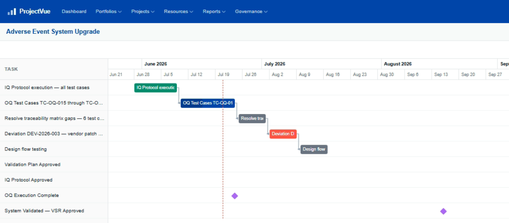Expand the Projects dropdown menu
Screen dimensions: 509x223
(x=143, y=11)
